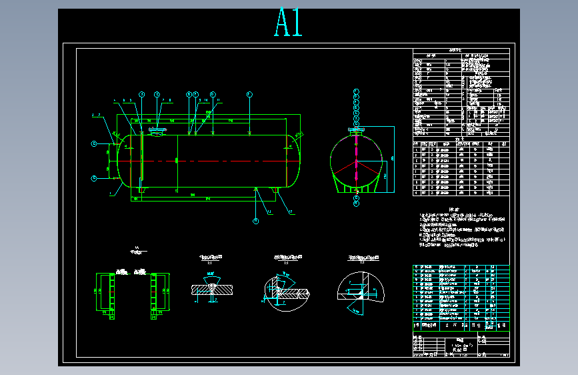Select the right elliptical head of the tank
This screenshot has height=375, width=578.
coord(293,161)
